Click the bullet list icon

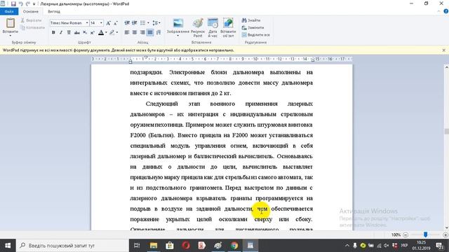[x=142, y=23]
